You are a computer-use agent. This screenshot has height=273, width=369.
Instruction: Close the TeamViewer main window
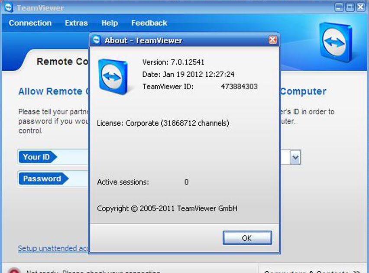[x=360, y=7]
